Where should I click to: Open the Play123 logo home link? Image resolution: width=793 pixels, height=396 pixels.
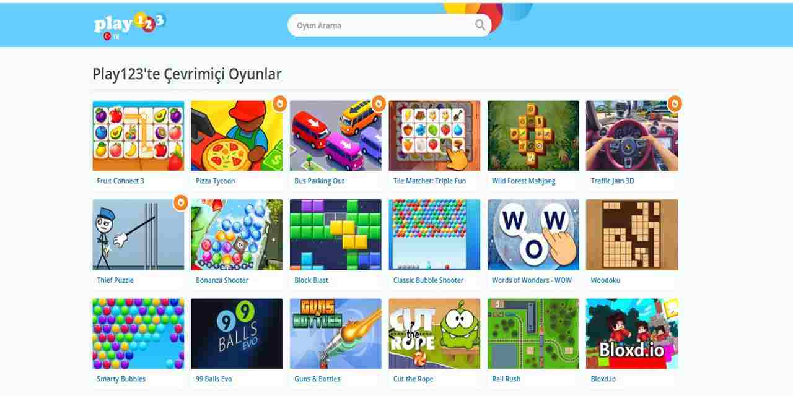point(130,24)
